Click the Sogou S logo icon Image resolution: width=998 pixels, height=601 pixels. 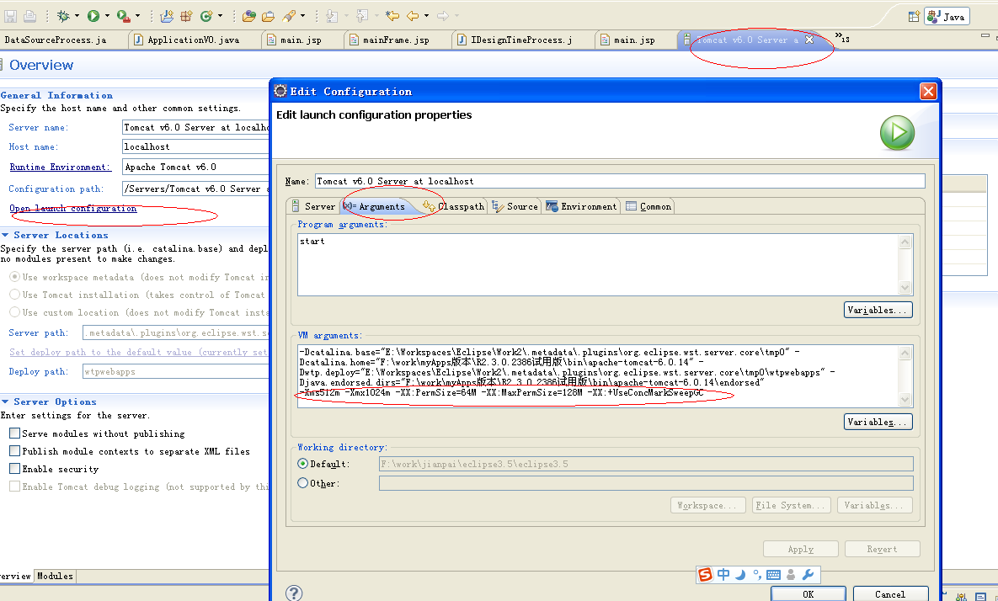pyautogui.click(x=705, y=575)
